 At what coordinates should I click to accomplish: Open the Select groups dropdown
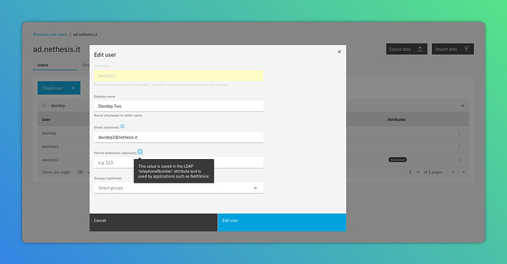pyautogui.click(x=179, y=188)
